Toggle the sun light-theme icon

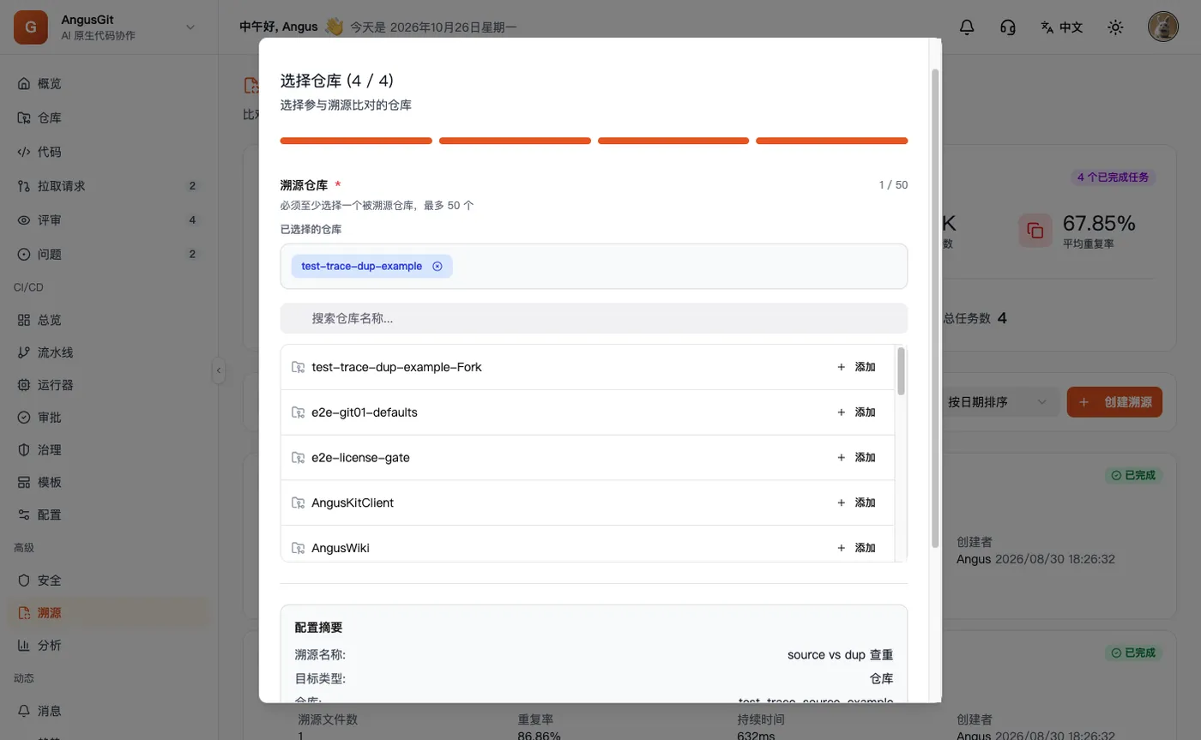pyautogui.click(x=1115, y=27)
